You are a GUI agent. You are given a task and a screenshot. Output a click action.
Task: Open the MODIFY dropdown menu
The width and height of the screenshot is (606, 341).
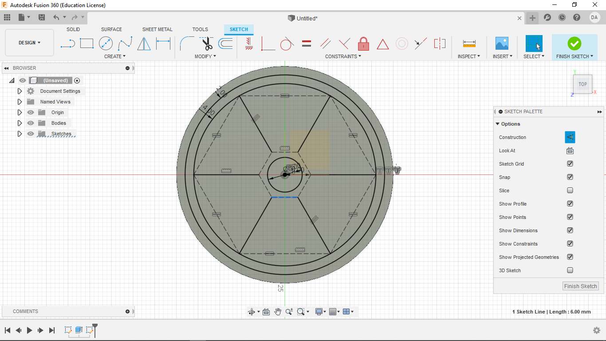click(x=205, y=56)
